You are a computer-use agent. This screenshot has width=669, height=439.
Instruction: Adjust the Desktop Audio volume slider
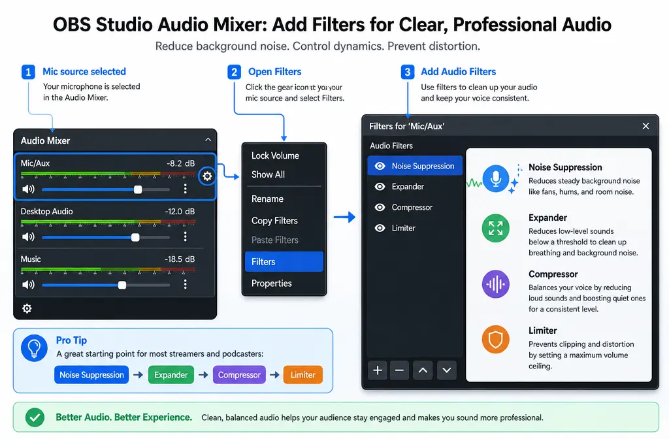click(x=106, y=237)
